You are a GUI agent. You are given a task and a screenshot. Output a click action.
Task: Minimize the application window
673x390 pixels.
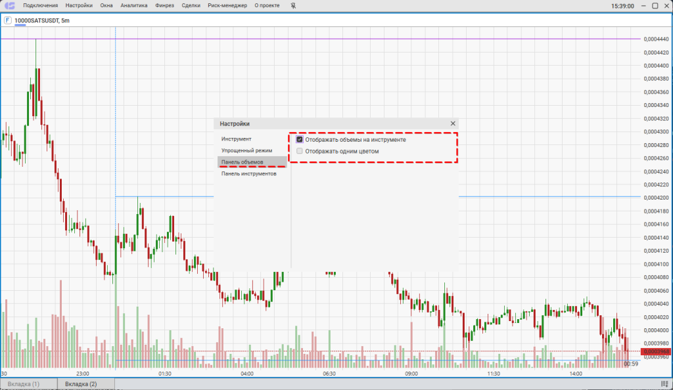coord(643,5)
